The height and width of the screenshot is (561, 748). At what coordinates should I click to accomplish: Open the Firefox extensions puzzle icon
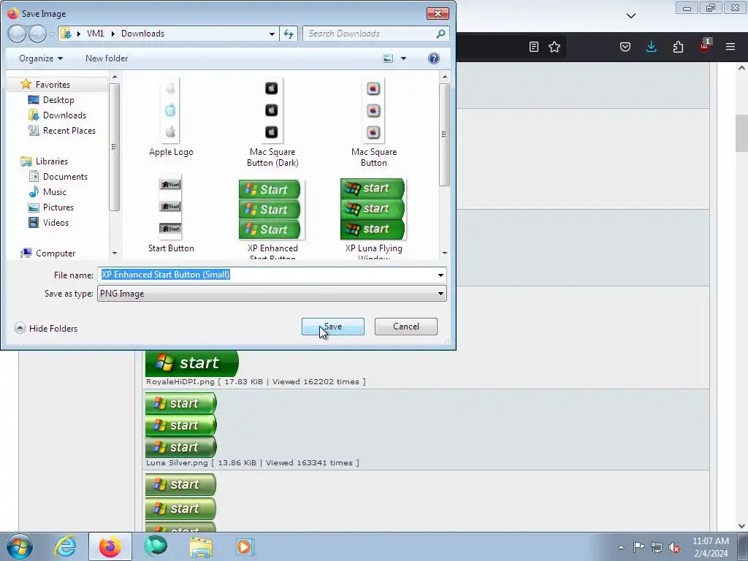click(678, 47)
